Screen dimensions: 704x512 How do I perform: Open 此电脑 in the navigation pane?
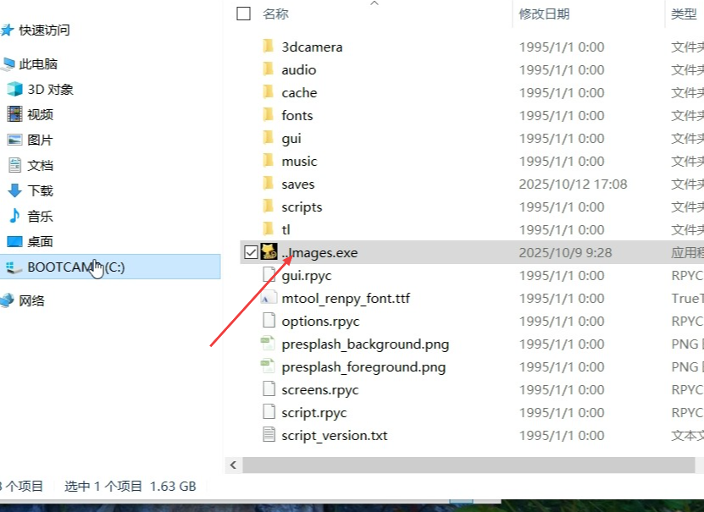point(38,63)
